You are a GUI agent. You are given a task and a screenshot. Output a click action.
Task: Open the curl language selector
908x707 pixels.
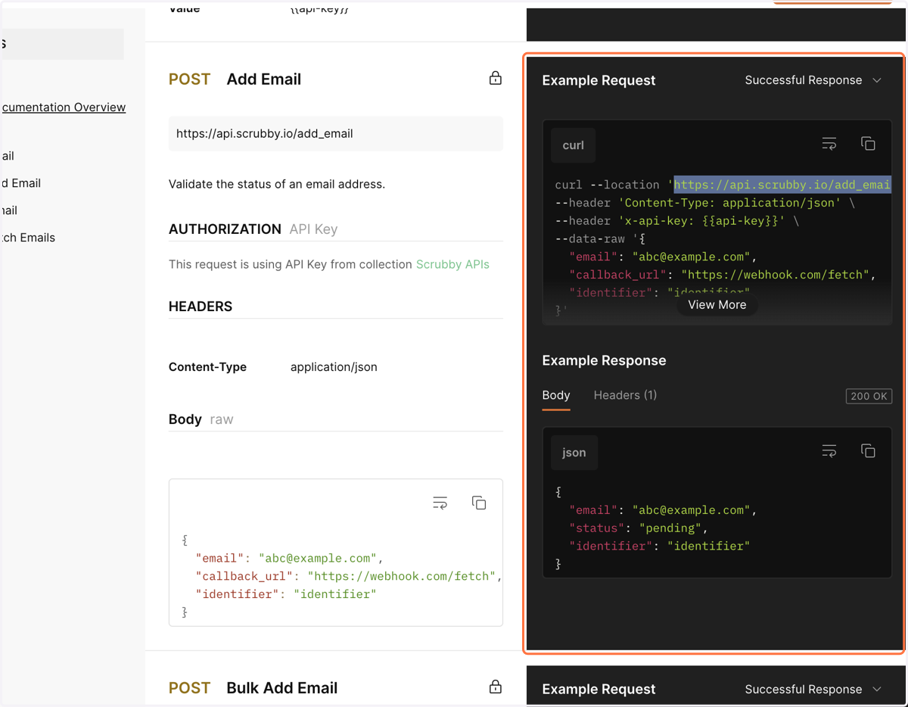click(x=574, y=145)
